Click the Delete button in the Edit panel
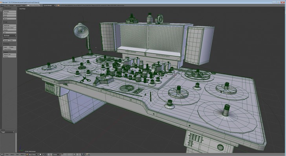Screen dimensions: 286x156 (x=10, y=30)
